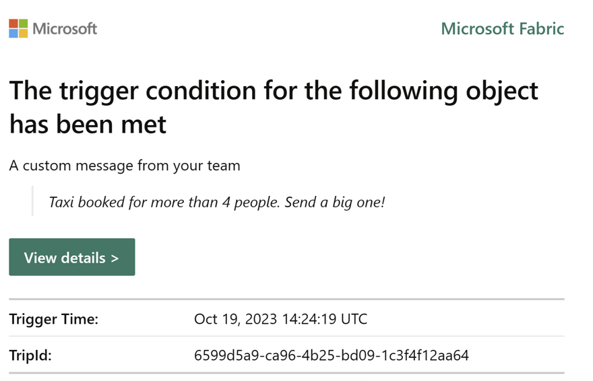Screen dimensions: 593x381
Task: Click the arrow chevron on View details
Action: [115, 258]
